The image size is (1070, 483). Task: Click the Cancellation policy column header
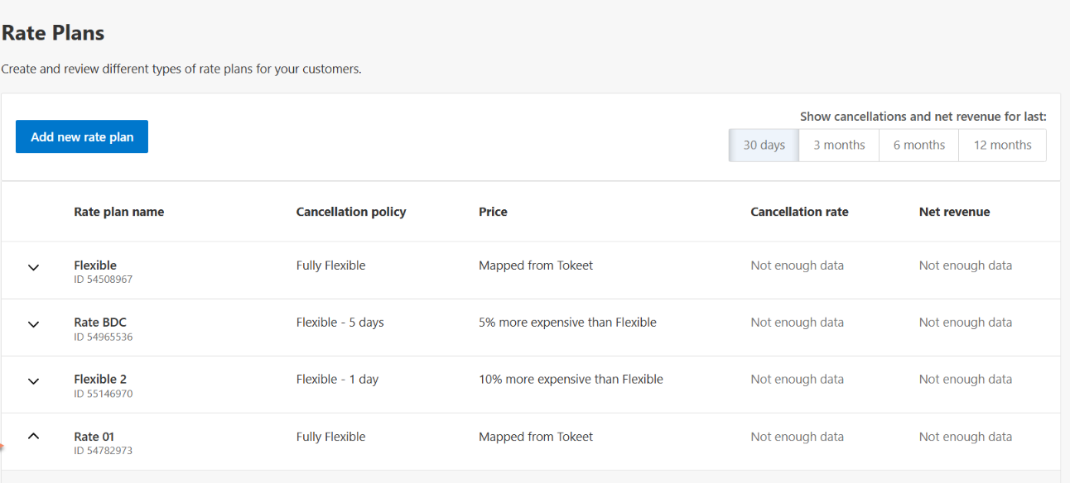click(x=351, y=212)
